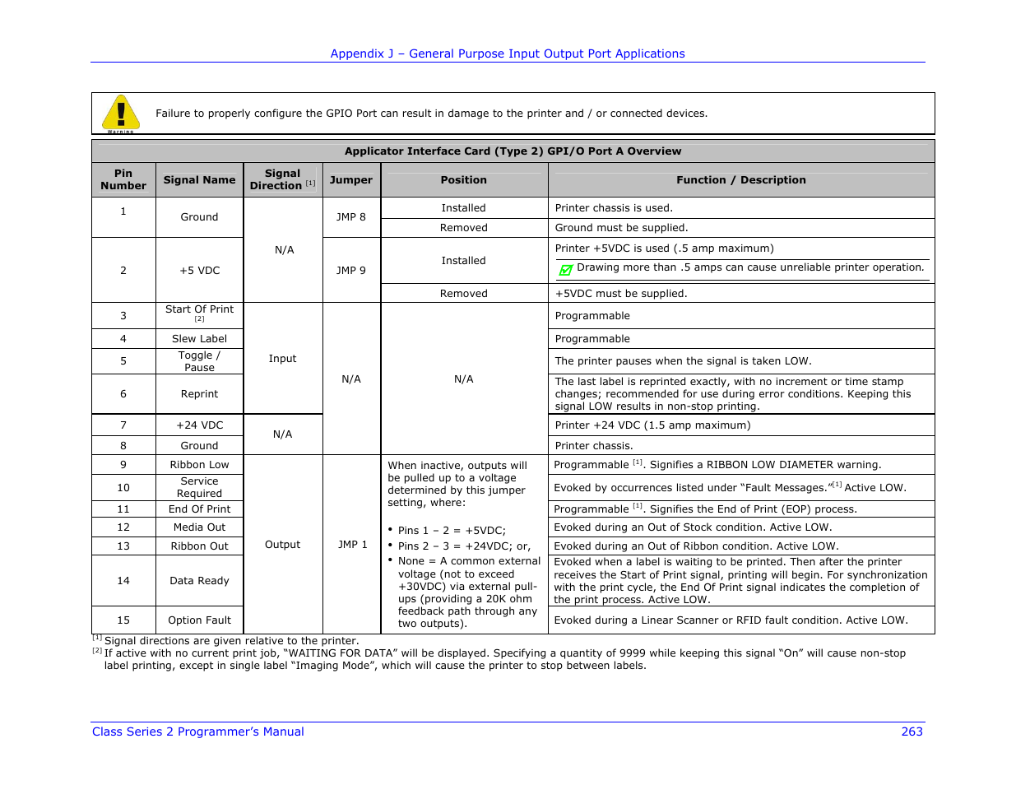Select 'Evoked during an Out of Ribbon condition' text
The height and width of the screenshot is (785, 1016).
coord(696,546)
